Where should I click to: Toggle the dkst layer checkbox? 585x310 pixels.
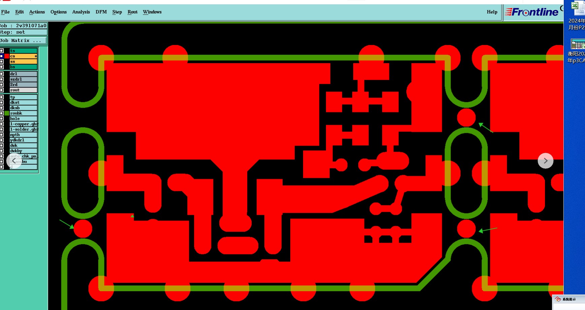click(2, 103)
